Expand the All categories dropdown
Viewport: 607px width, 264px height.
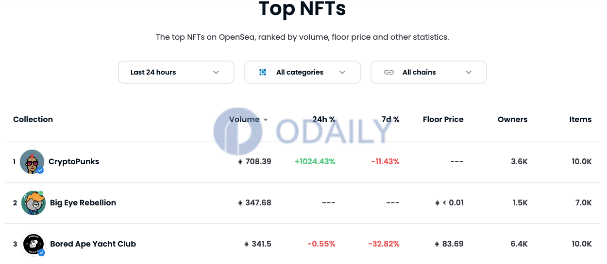coord(303,72)
